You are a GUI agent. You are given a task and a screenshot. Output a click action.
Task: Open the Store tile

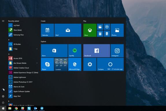point(54,51)
